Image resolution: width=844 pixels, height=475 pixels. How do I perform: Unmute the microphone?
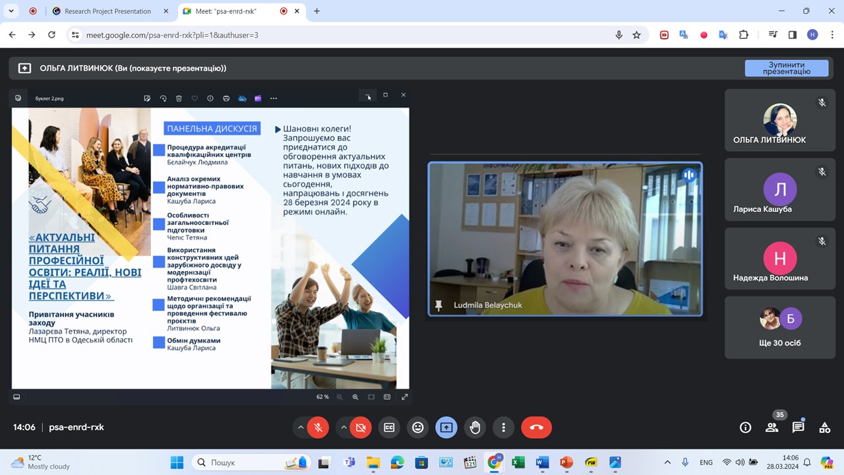click(318, 427)
